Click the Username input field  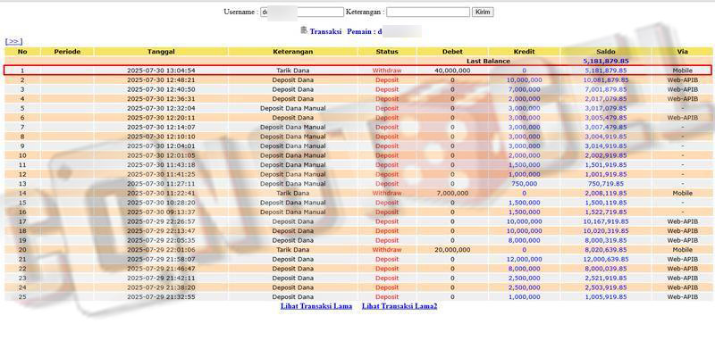pyautogui.click(x=302, y=12)
